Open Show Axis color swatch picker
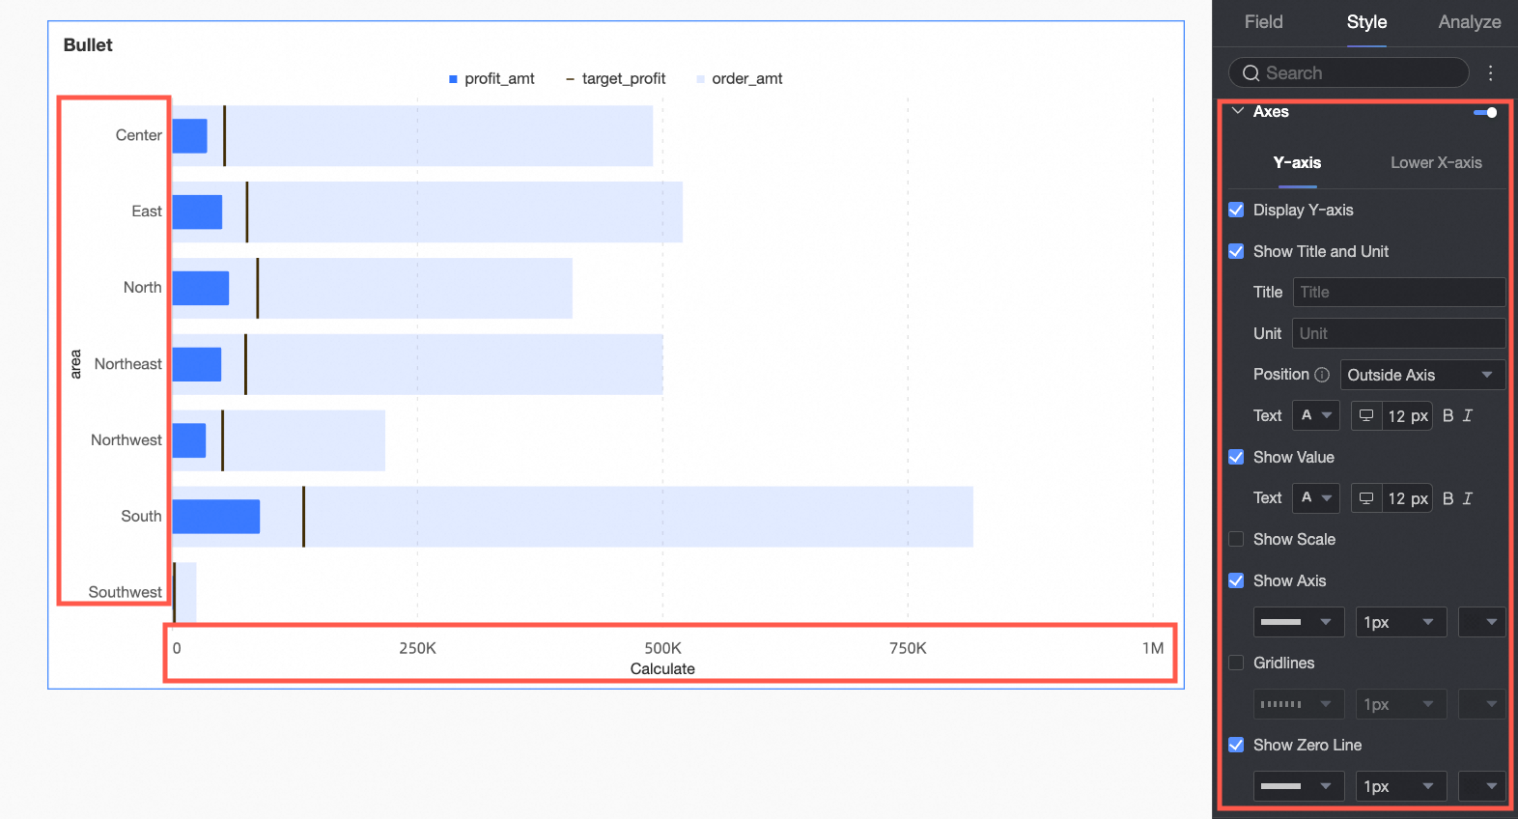The image size is (1518, 819). click(1481, 622)
